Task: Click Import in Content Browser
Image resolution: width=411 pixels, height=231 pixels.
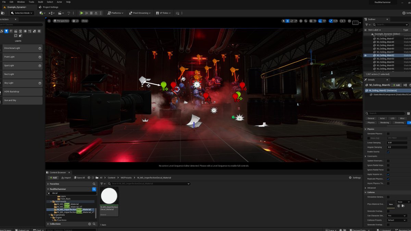Action: click(66, 178)
